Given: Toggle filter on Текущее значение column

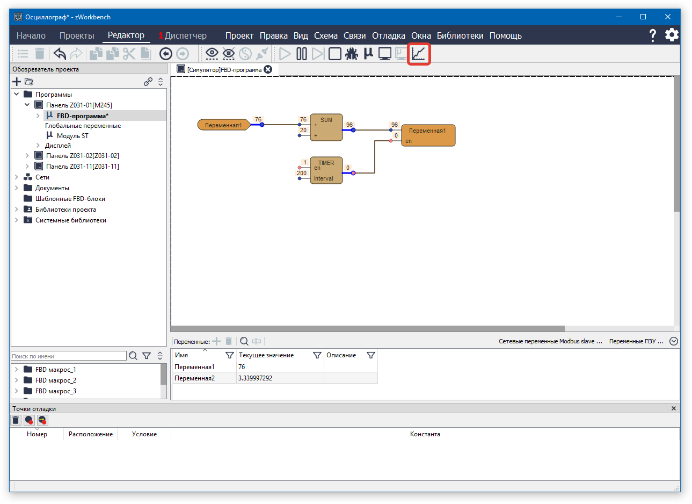Looking at the screenshot, I should 317,355.
